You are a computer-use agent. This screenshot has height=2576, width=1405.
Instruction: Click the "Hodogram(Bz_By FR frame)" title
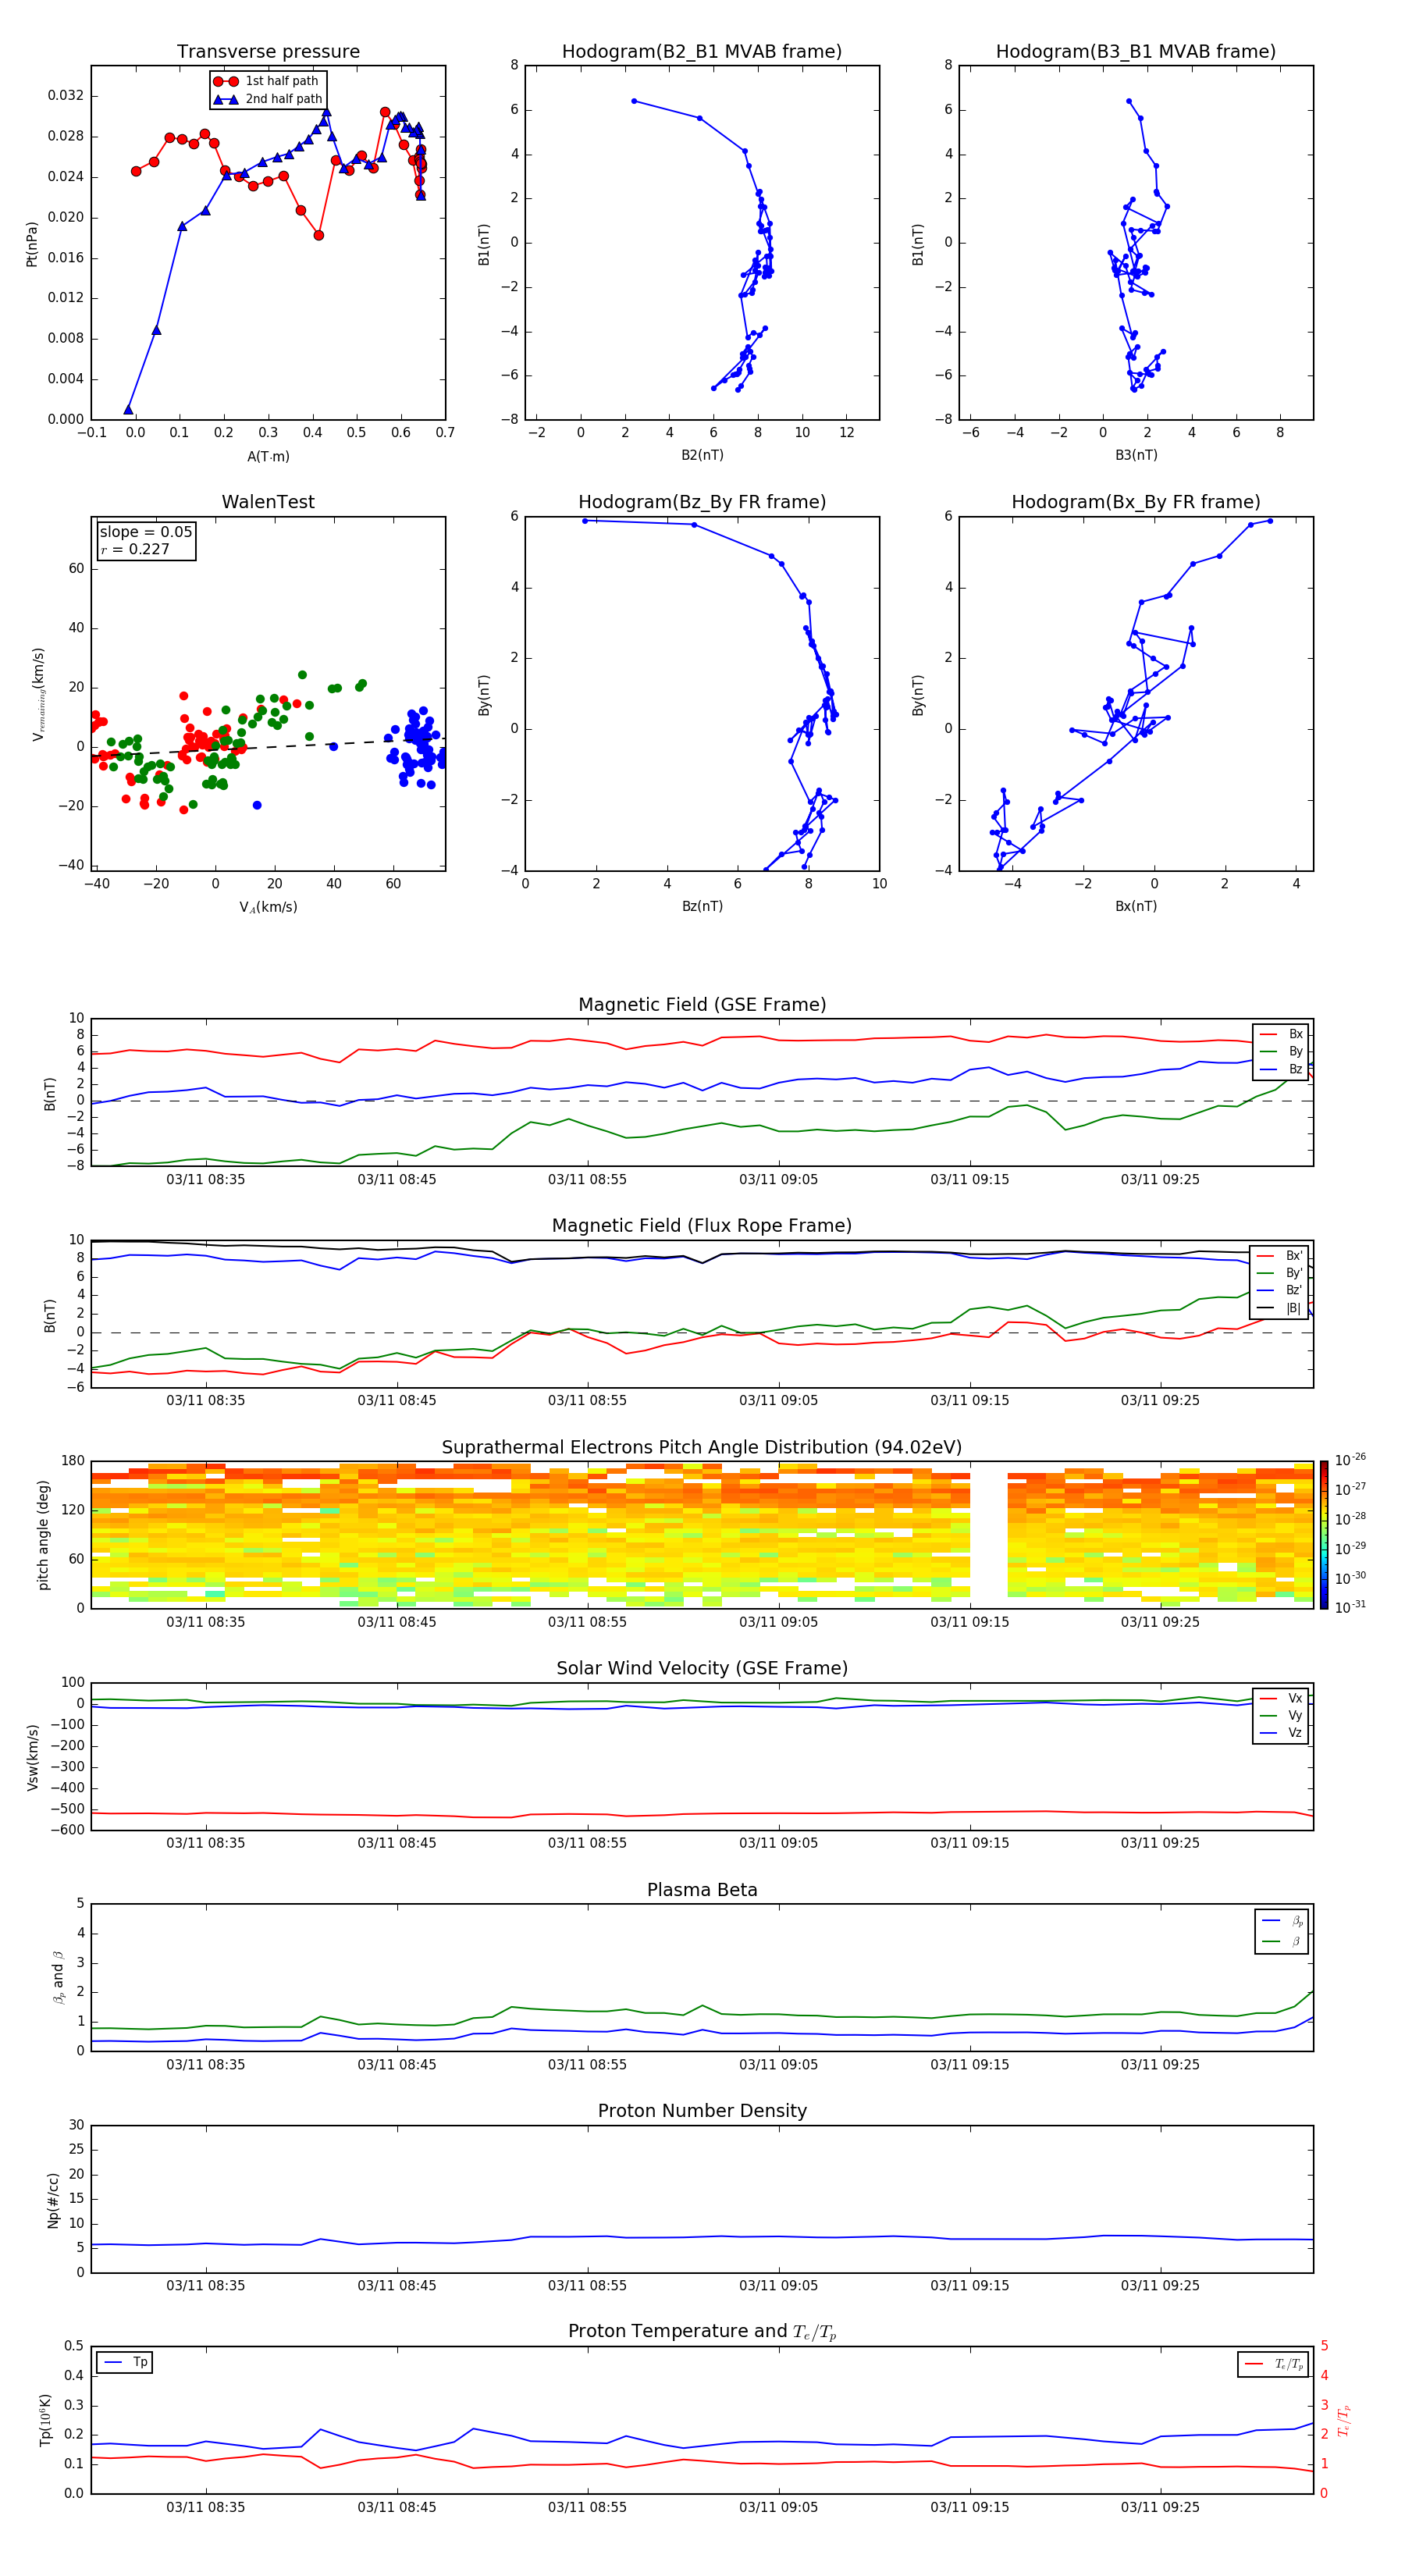(702, 502)
